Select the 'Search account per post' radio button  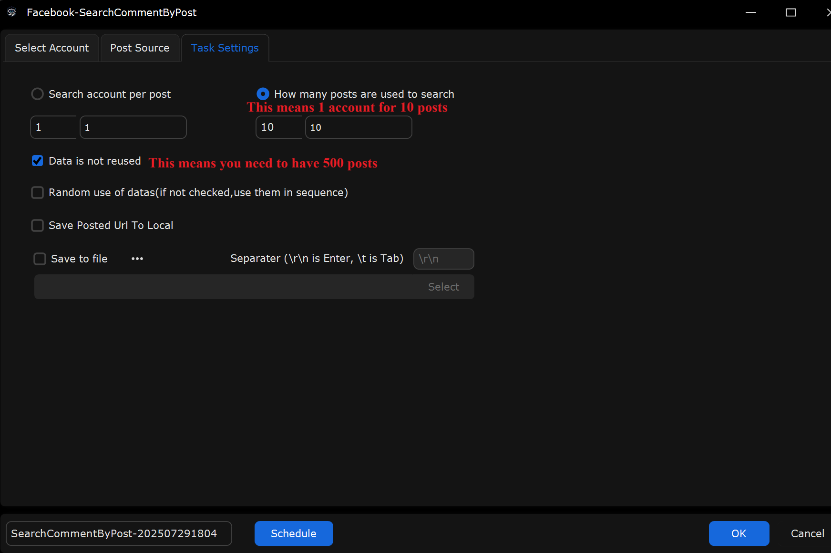[37, 94]
